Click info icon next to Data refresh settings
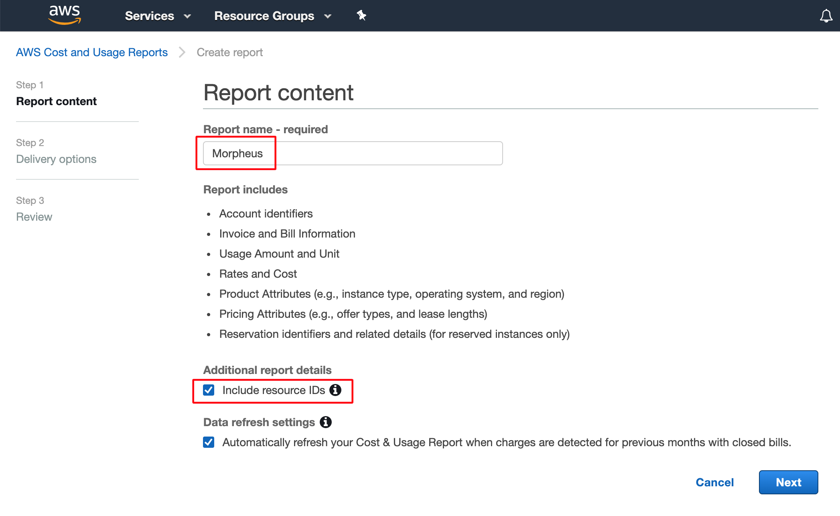The width and height of the screenshot is (840, 516). tap(326, 422)
